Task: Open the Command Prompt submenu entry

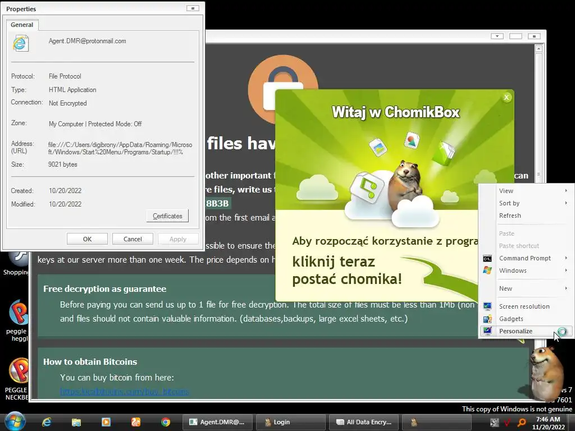Action: pos(527,258)
